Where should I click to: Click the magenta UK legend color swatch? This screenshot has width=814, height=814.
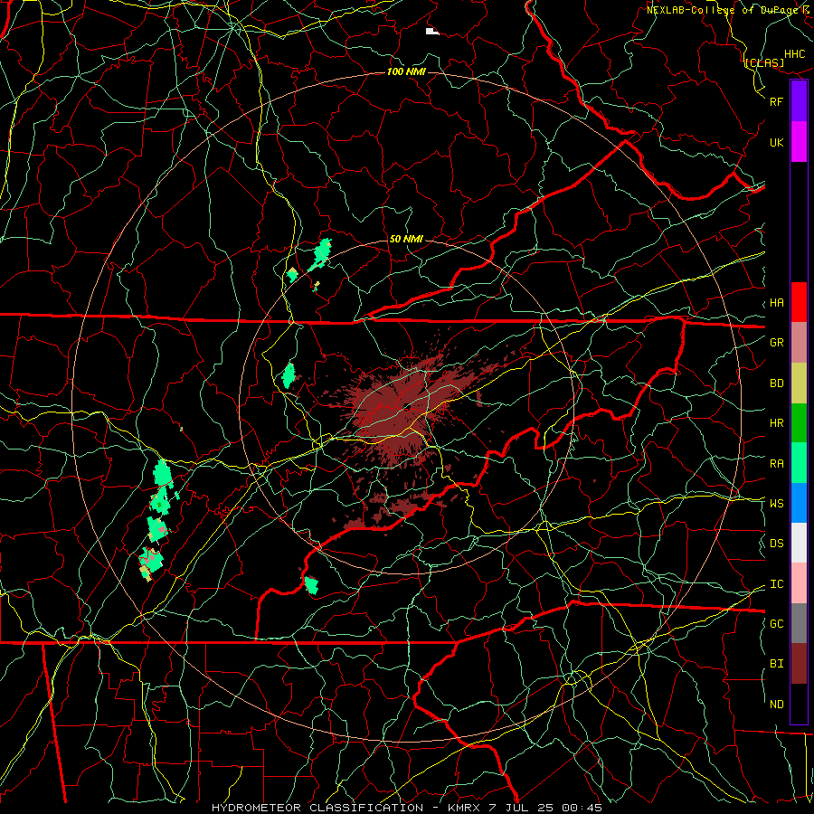point(799,142)
